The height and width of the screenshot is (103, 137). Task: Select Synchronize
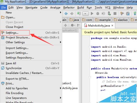pos(31,68)
